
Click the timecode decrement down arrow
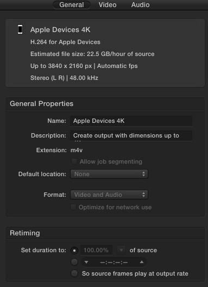[86, 262]
